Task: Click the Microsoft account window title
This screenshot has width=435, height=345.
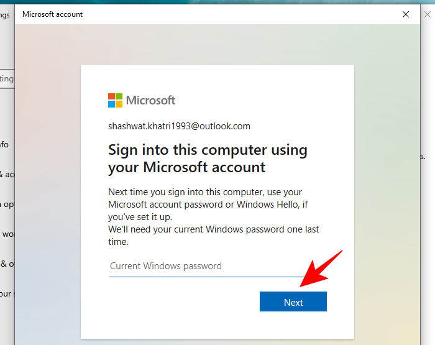Action: 52,14
